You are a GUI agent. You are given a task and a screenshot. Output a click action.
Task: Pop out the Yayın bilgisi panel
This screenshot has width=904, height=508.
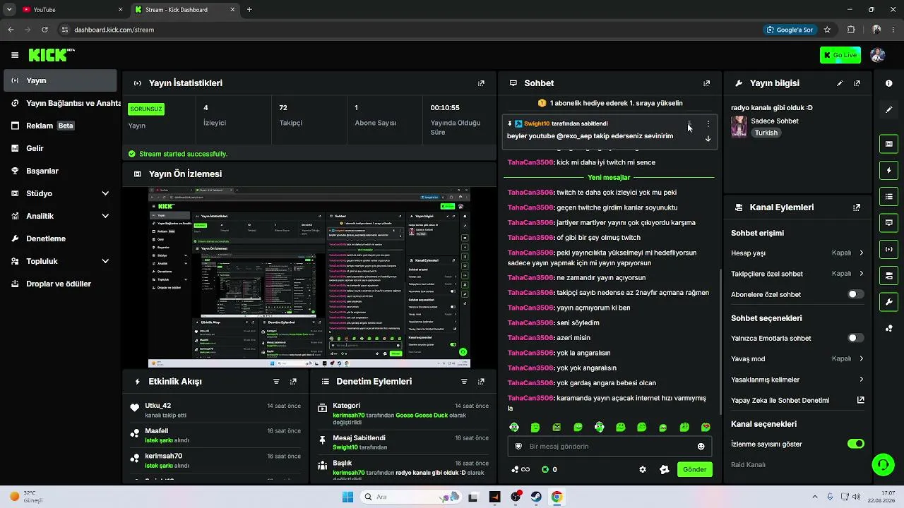pos(857,83)
